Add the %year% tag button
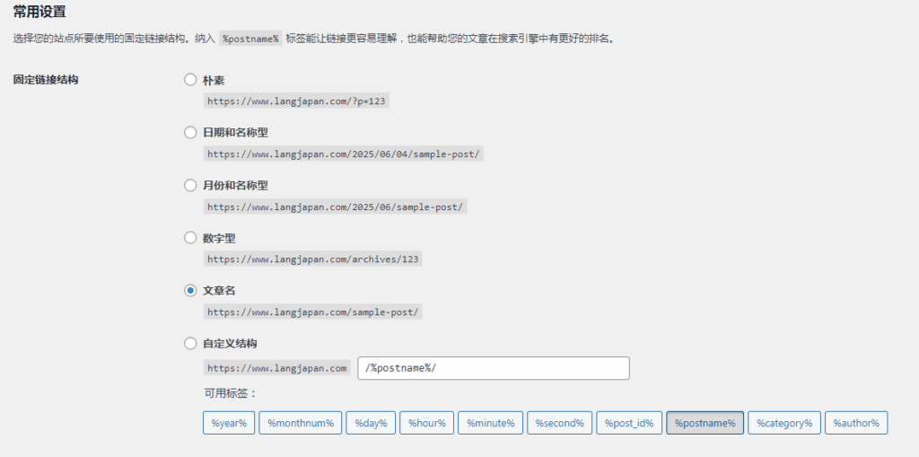Viewport: 919px width, 457px height. 229,423
